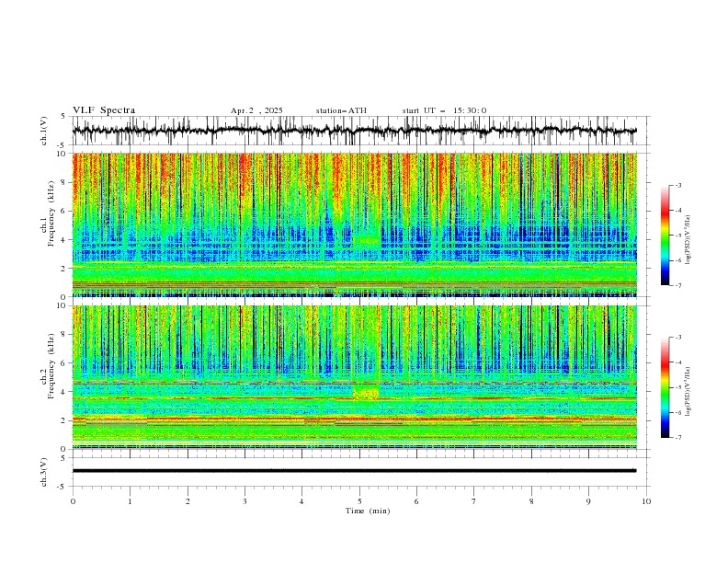
Task: Click the "10" kHz tick on ch.1 frequency axis
Action: click(x=63, y=154)
